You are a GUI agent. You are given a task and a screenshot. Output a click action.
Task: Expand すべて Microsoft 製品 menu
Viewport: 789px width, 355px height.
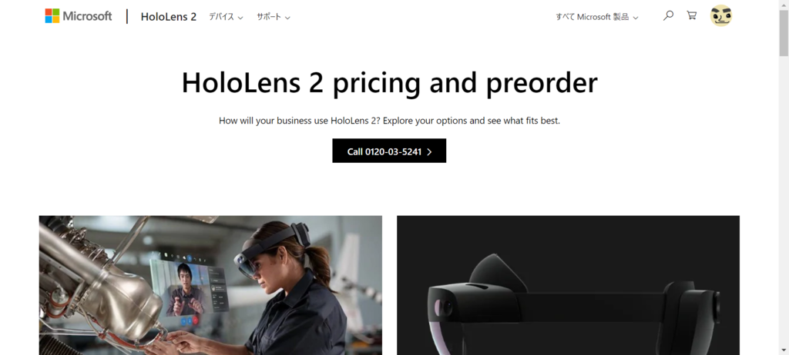[597, 17]
